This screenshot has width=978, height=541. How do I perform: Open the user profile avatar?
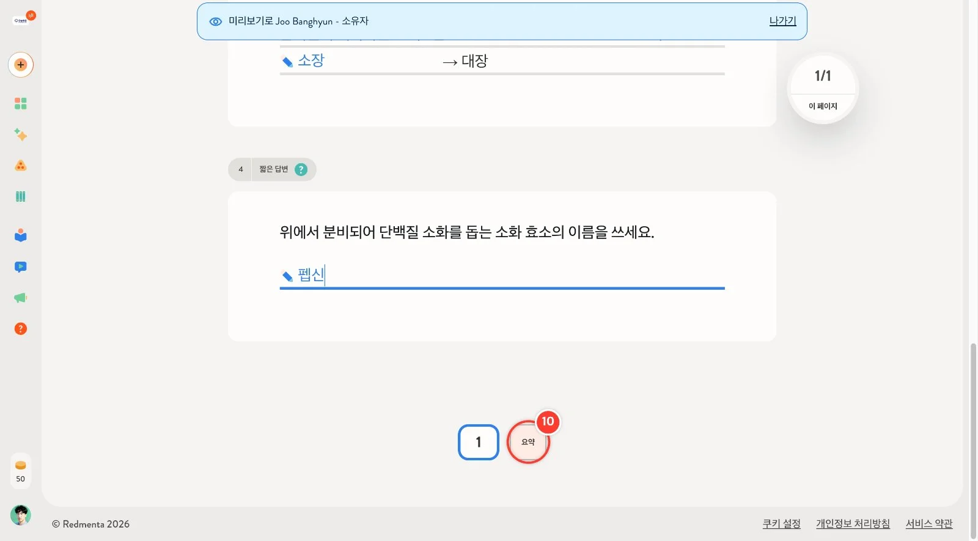coord(21,515)
